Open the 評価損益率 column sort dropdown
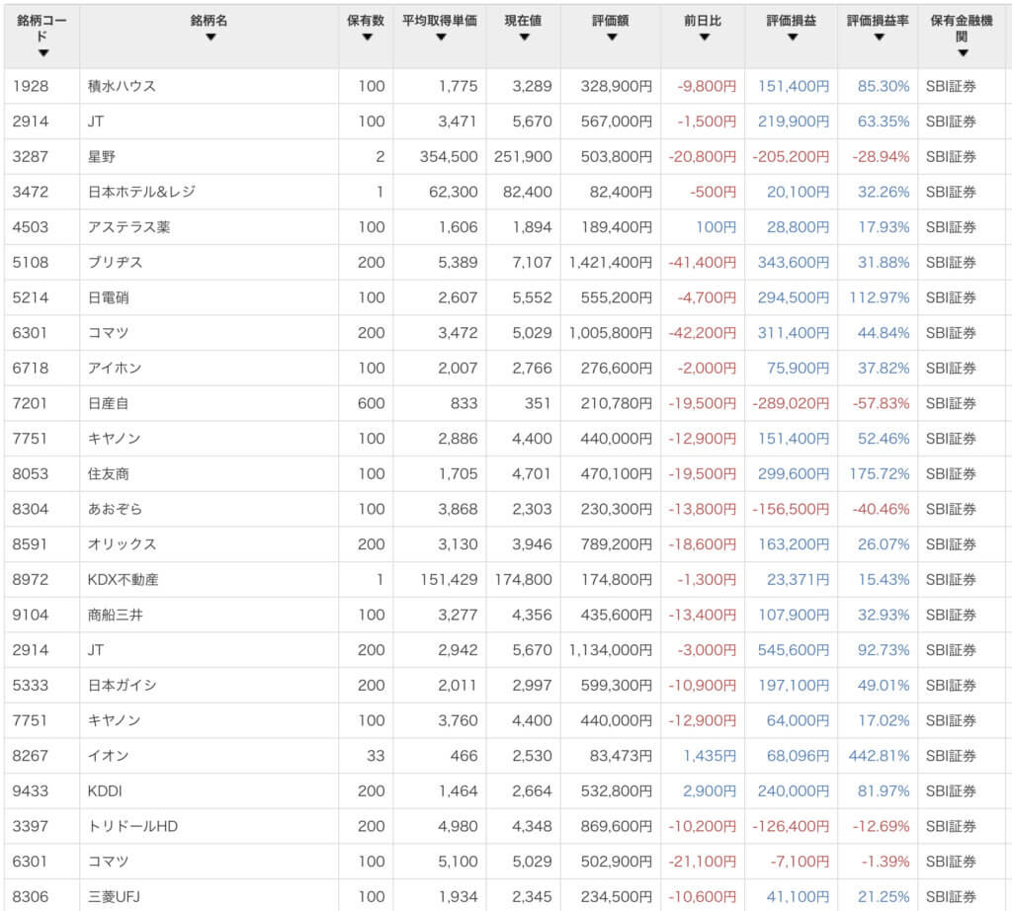 coord(877,38)
